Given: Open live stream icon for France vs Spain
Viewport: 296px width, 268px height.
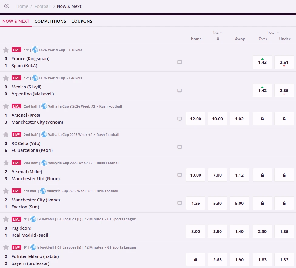Looking at the screenshot, I should 180,62.
